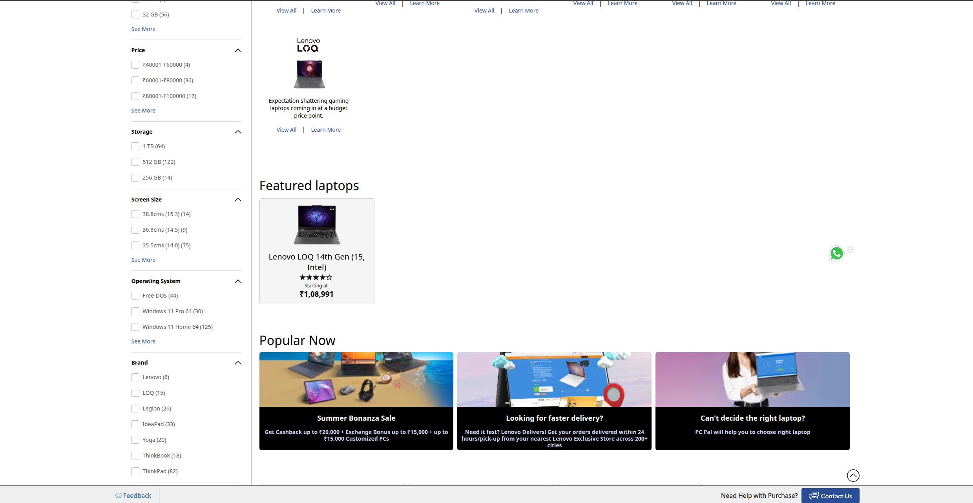The image size is (973, 503).
Task: Select 35.5cms (14.0) screen size
Action: pos(135,245)
